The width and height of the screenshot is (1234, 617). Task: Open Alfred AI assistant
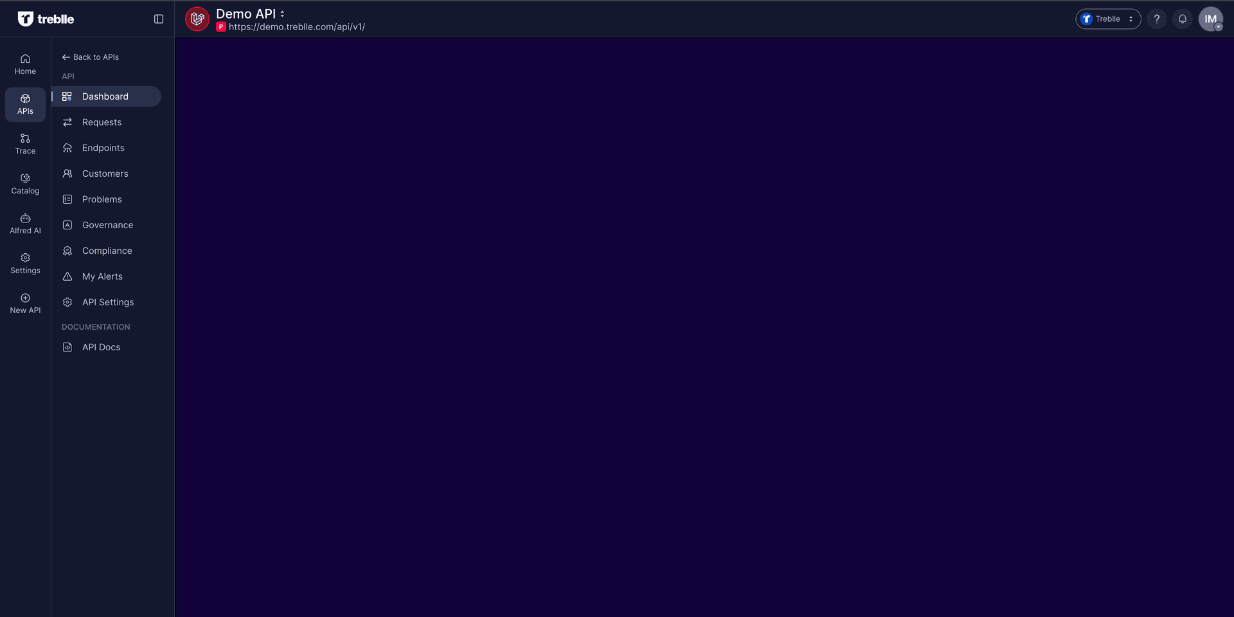point(25,224)
